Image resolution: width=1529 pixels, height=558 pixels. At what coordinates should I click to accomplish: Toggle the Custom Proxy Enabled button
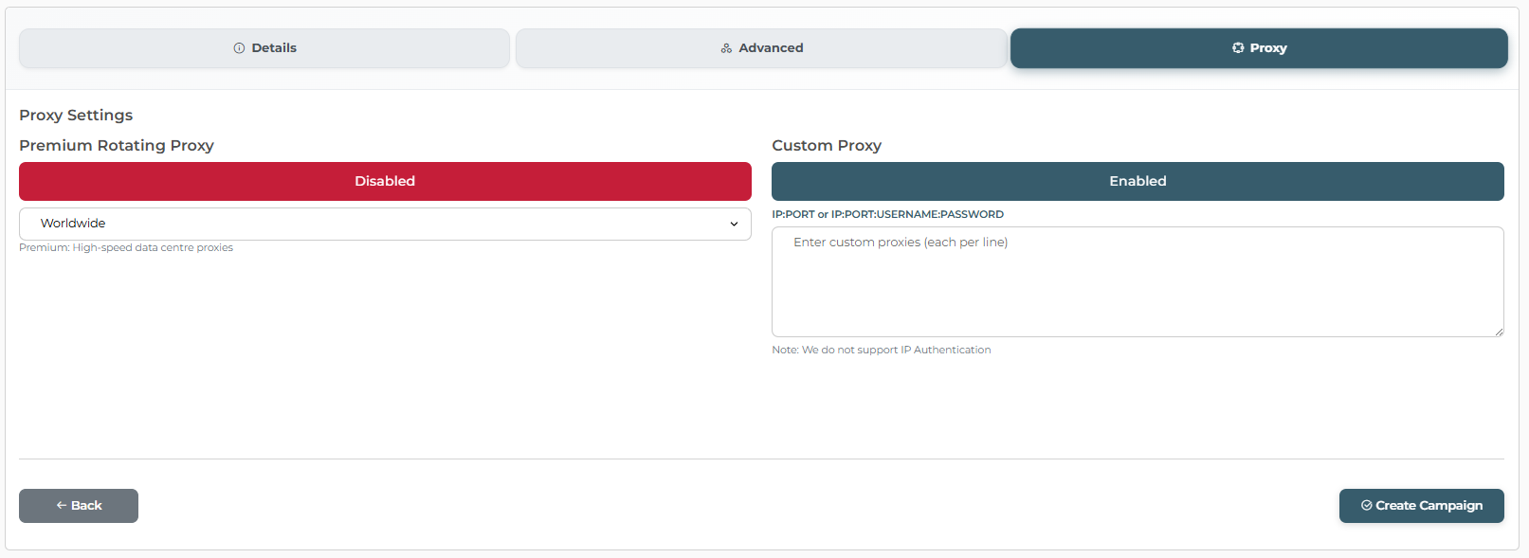[x=1138, y=181]
